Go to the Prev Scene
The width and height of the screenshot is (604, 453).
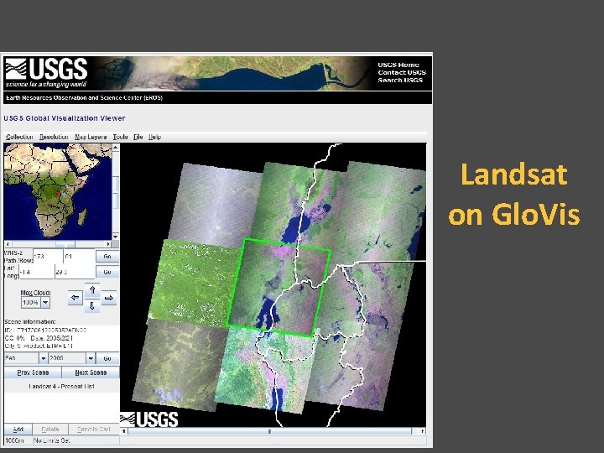pyautogui.click(x=33, y=372)
